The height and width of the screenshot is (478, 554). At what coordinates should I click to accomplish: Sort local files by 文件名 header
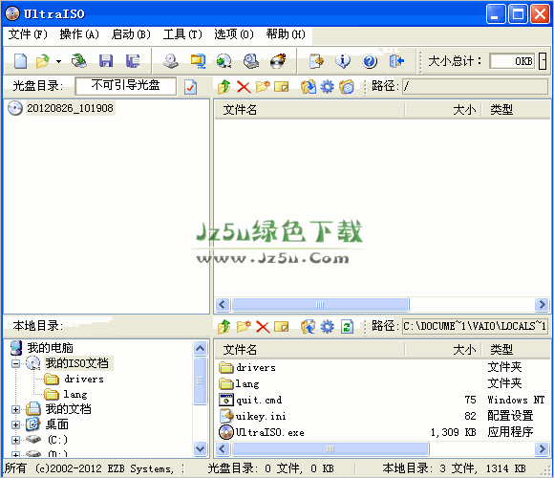[x=309, y=350]
